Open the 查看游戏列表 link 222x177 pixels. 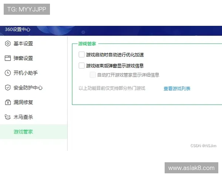coord(177,88)
